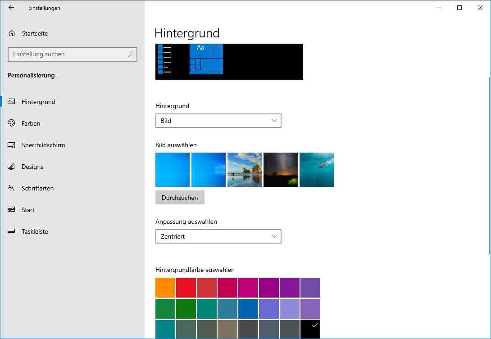Click the Start tiles icon
The image size is (491, 339).
tap(11, 209)
